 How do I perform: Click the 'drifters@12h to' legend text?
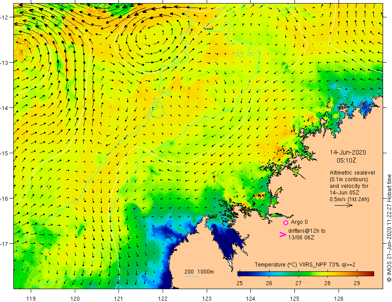[307, 231]
